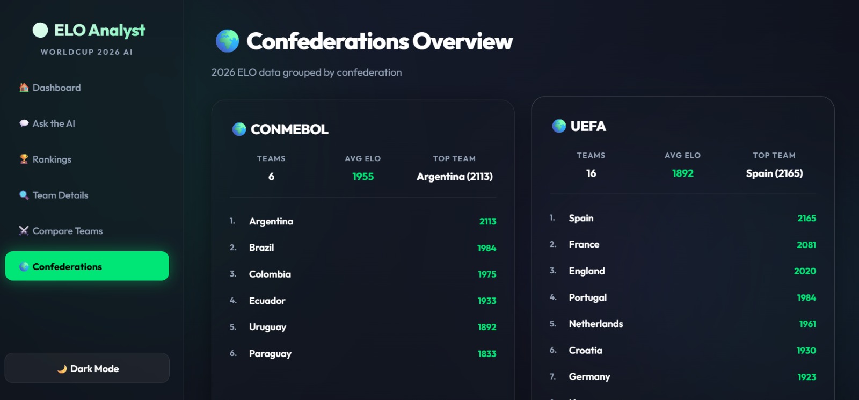859x400 pixels.
Task: Select the Confederations sidebar tab
Action: [87, 266]
